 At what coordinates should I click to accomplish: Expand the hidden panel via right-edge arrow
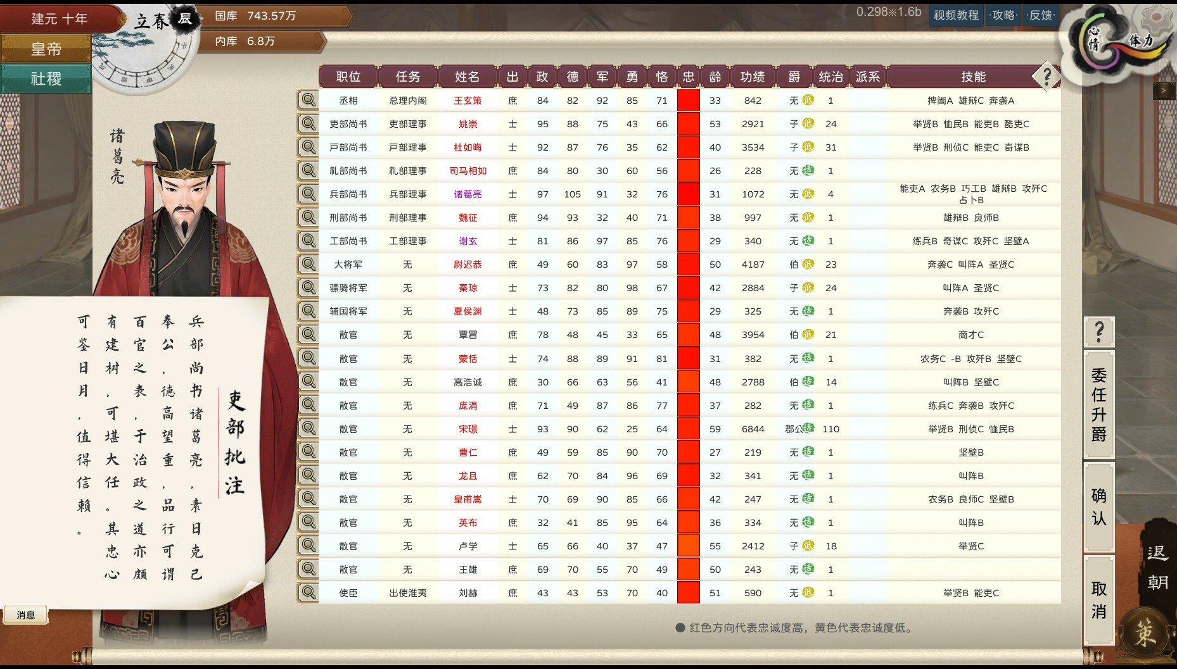1163,91
